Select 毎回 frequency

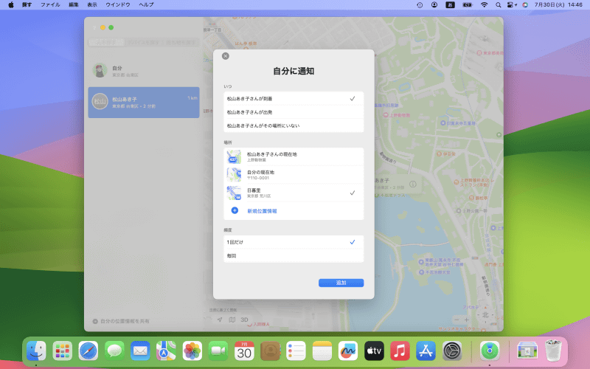(294, 255)
